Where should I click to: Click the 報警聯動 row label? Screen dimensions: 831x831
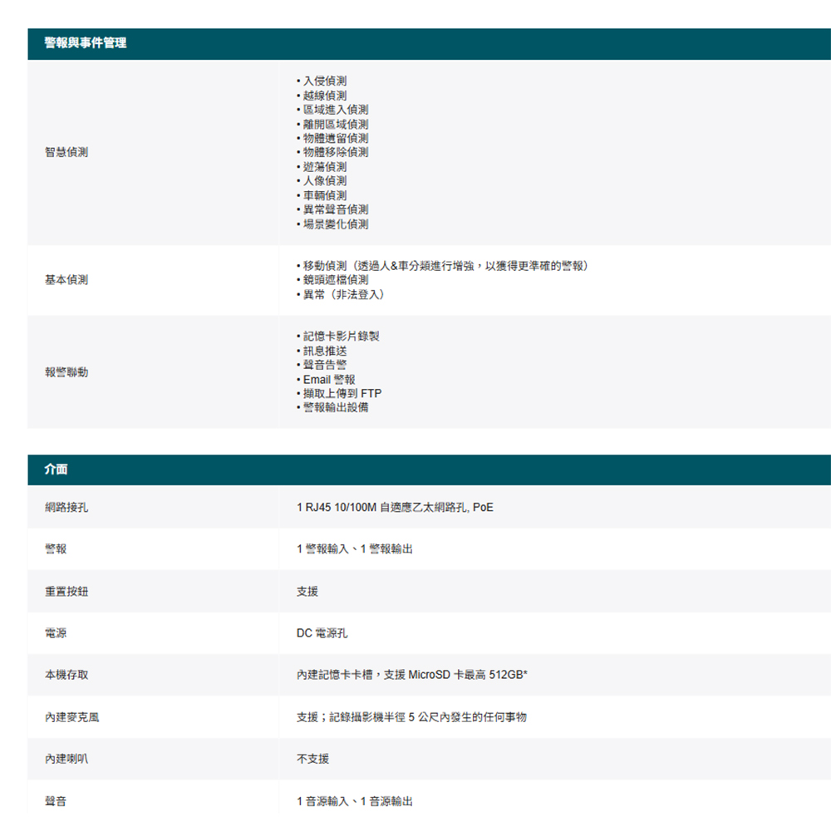[x=66, y=372]
